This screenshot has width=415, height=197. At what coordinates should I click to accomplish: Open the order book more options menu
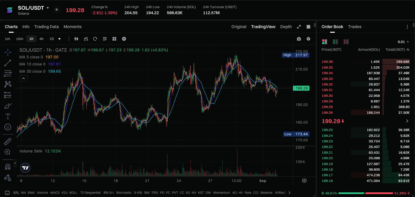[x=407, y=27]
